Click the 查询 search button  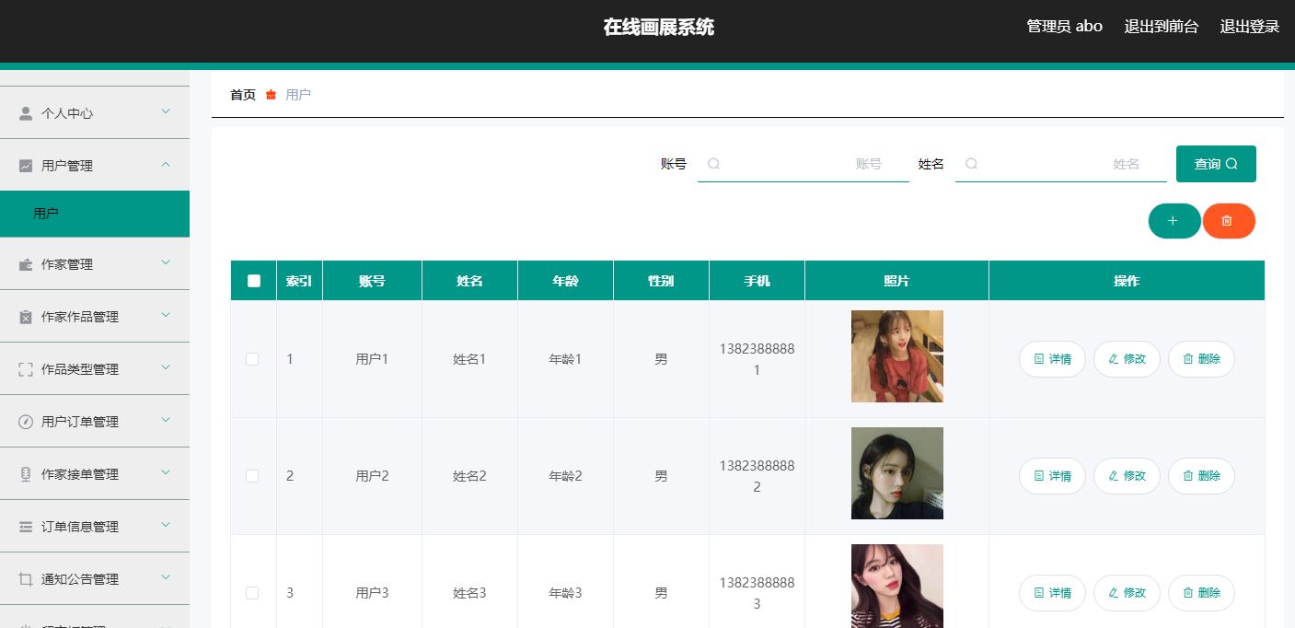pos(1216,164)
